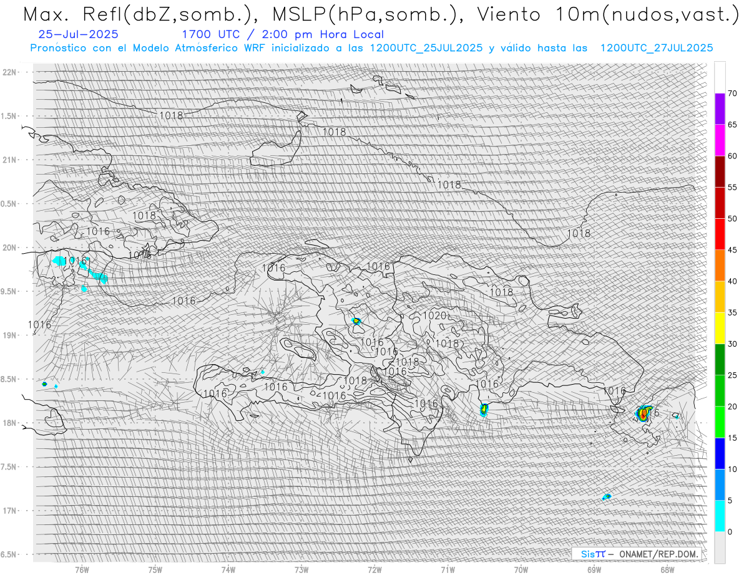Click the cyan 0-5 dBZ colorbar segment
749x578 pixels.
pyautogui.click(x=720, y=516)
